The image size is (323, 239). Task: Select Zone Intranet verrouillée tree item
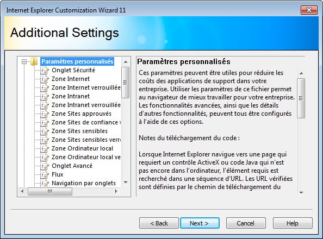pos(86,105)
